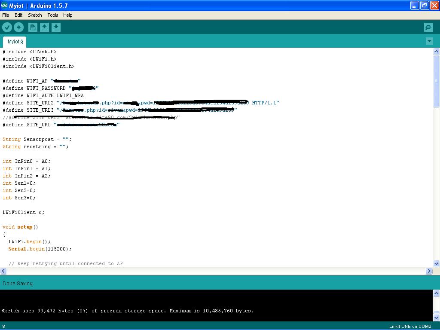
Task: Expand the tab options dropdown arrow
Action: tap(429, 41)
